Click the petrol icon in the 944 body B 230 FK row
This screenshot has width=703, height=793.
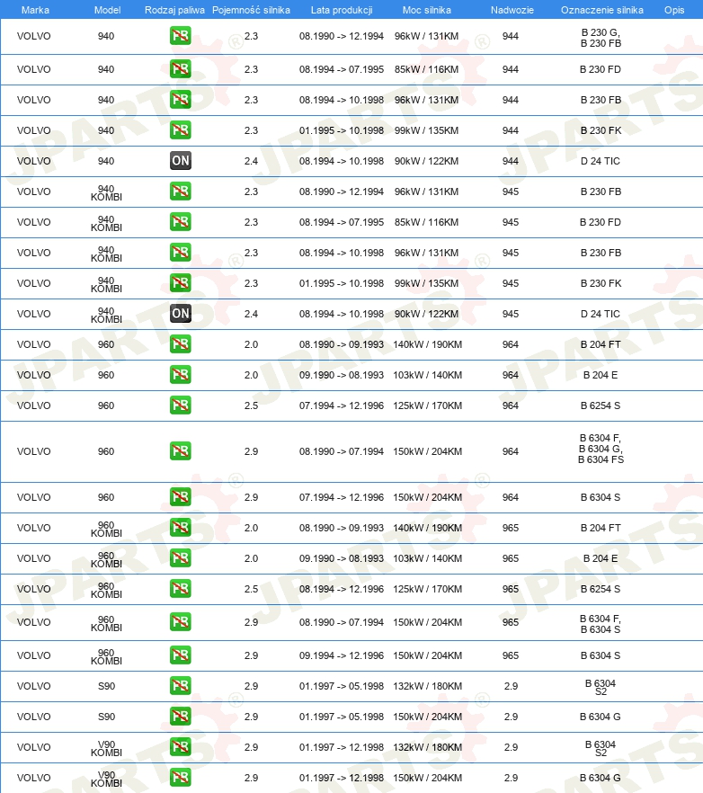click(x=181, y=130)
